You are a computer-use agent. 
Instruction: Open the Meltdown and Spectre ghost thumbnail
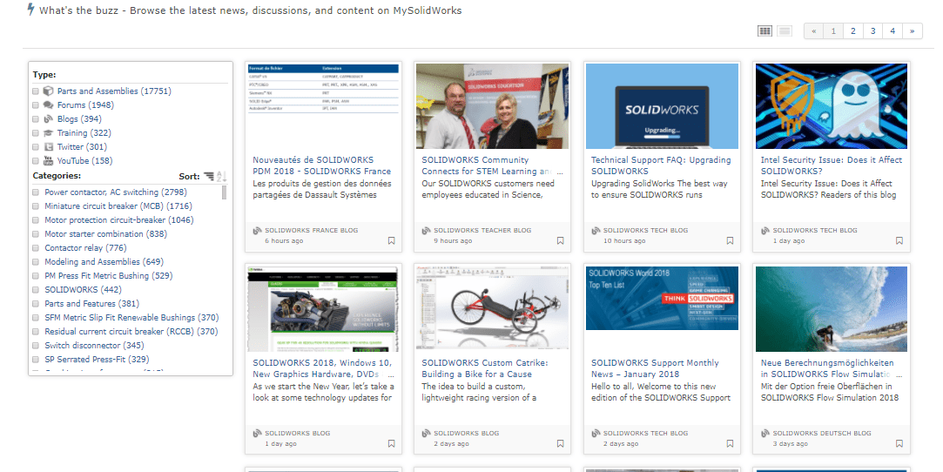[x=832, y=106]
